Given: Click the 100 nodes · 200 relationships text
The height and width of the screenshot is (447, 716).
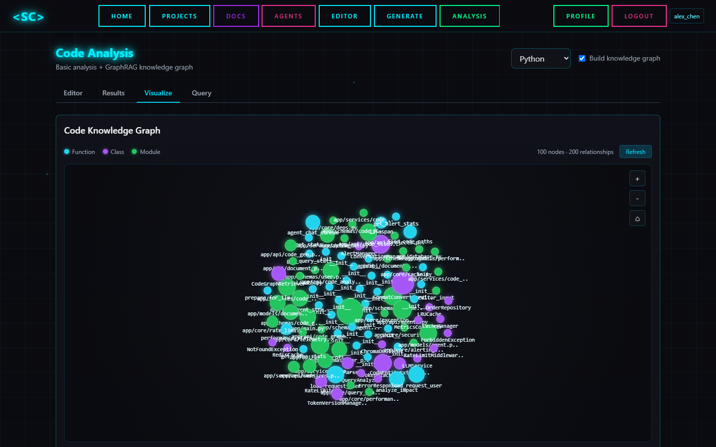Looking at the screenshot, I should point(575,151).
